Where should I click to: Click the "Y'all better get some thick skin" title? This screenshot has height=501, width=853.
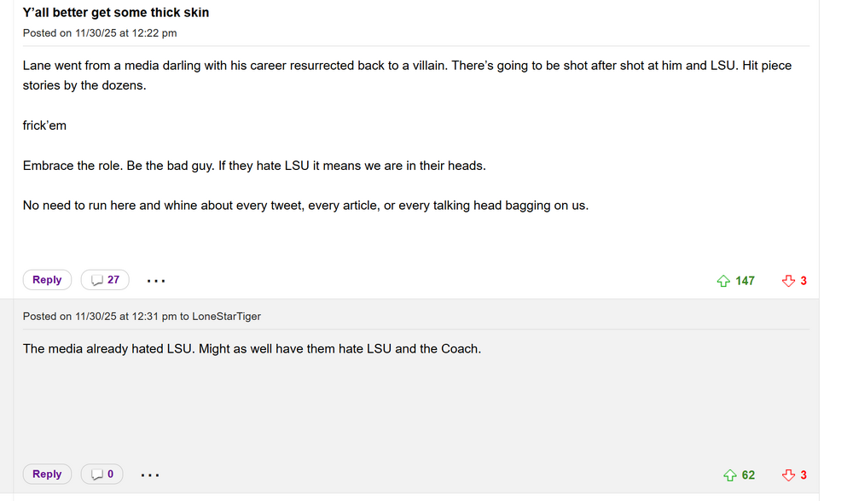pos(116,13)
